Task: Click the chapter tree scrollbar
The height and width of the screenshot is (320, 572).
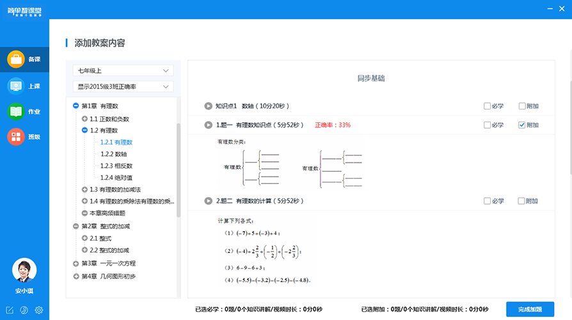Action: point(179,170)
